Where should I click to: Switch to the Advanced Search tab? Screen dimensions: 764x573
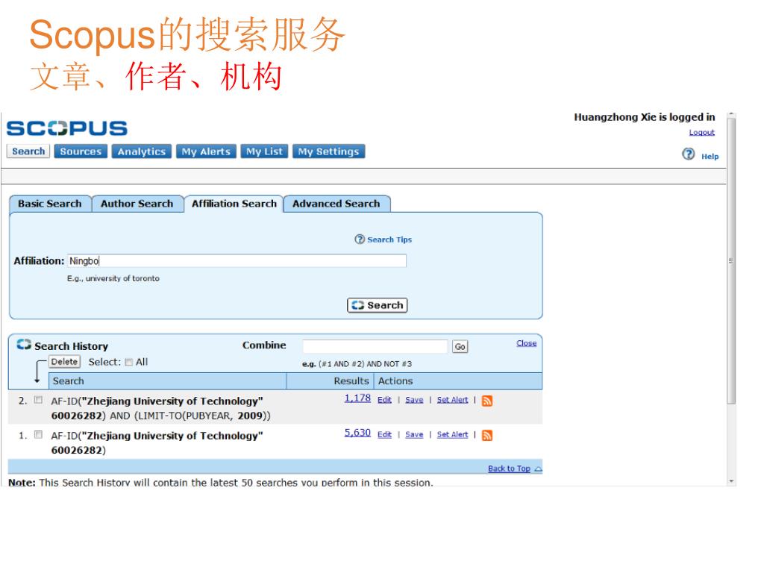(x=336, y=204)
